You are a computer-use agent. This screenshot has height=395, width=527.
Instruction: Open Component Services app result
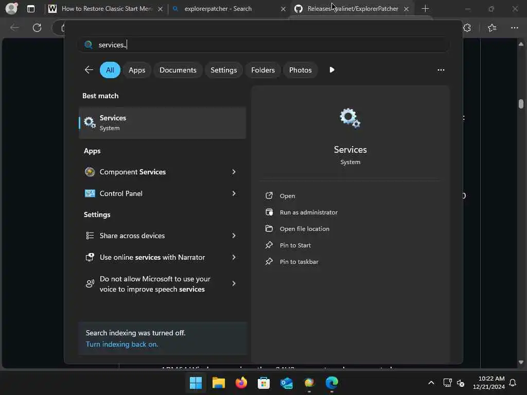tap(162, 172)
